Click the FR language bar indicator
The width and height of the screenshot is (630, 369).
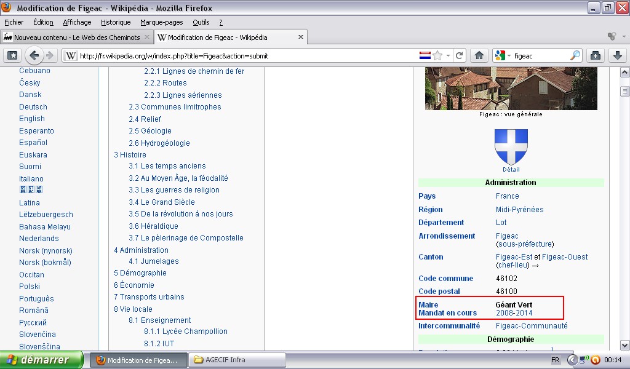coord(556,360)
